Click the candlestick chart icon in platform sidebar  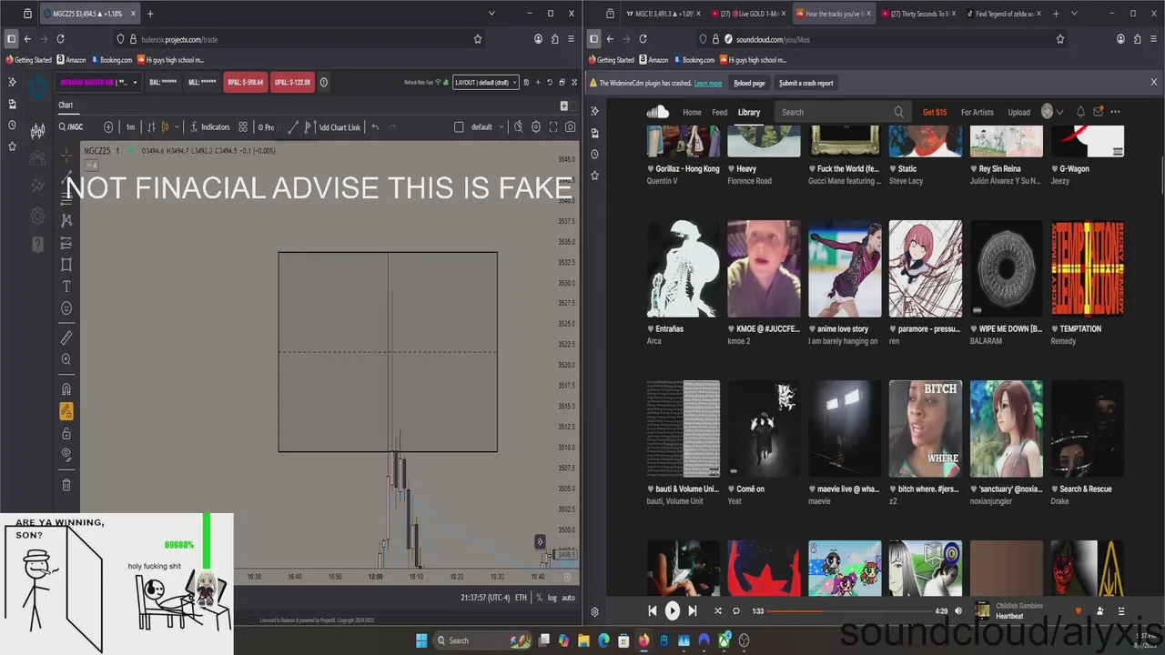pyautogui.click(x=38, y=131)
